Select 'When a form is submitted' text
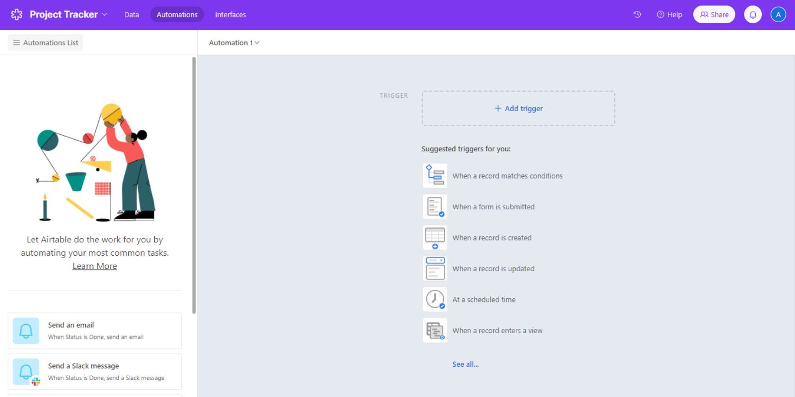Image resolution: width=795 pixels, height=397 pixels. pyautogui.click(x=494, y=207)
